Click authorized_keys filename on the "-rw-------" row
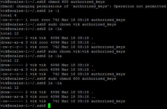The image size is (167, 109). click(108, 101)
